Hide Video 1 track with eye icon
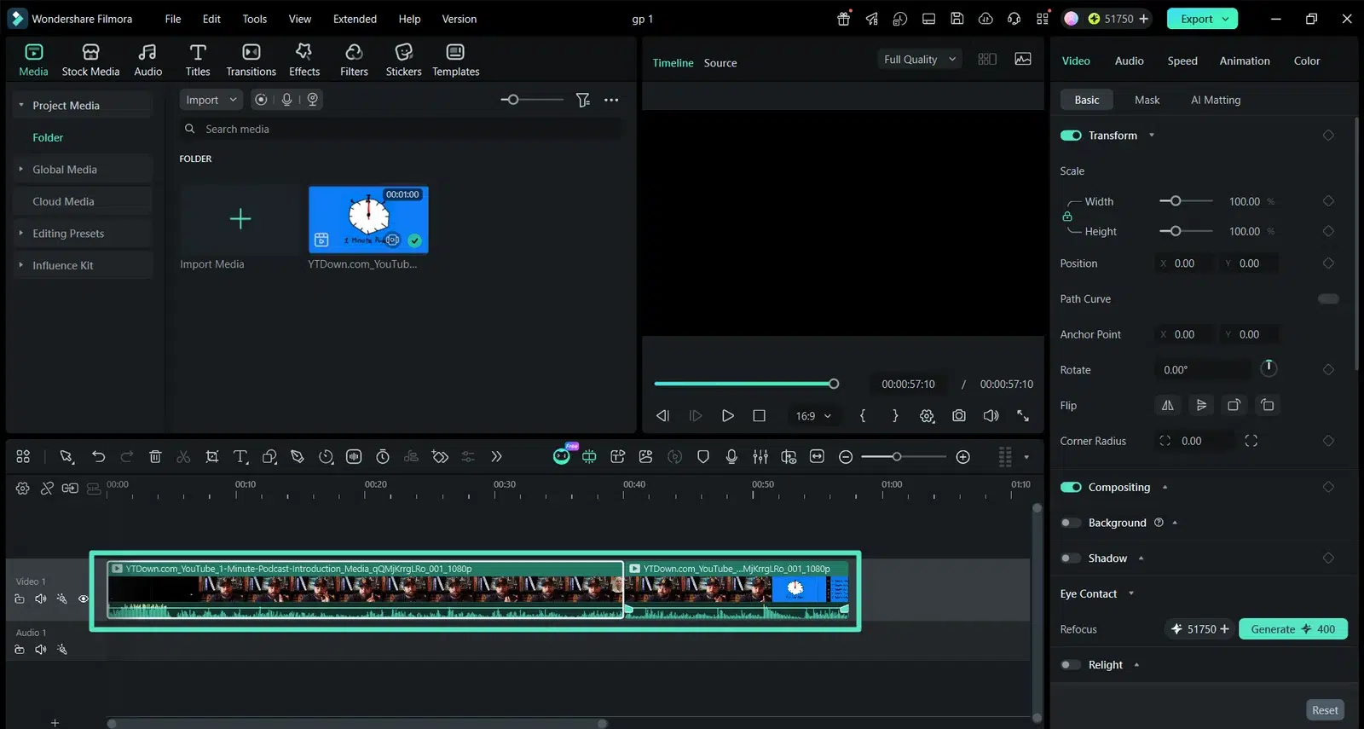Image resolution: width=1364 pixels, height=729 pixels. tap(84, 599)
